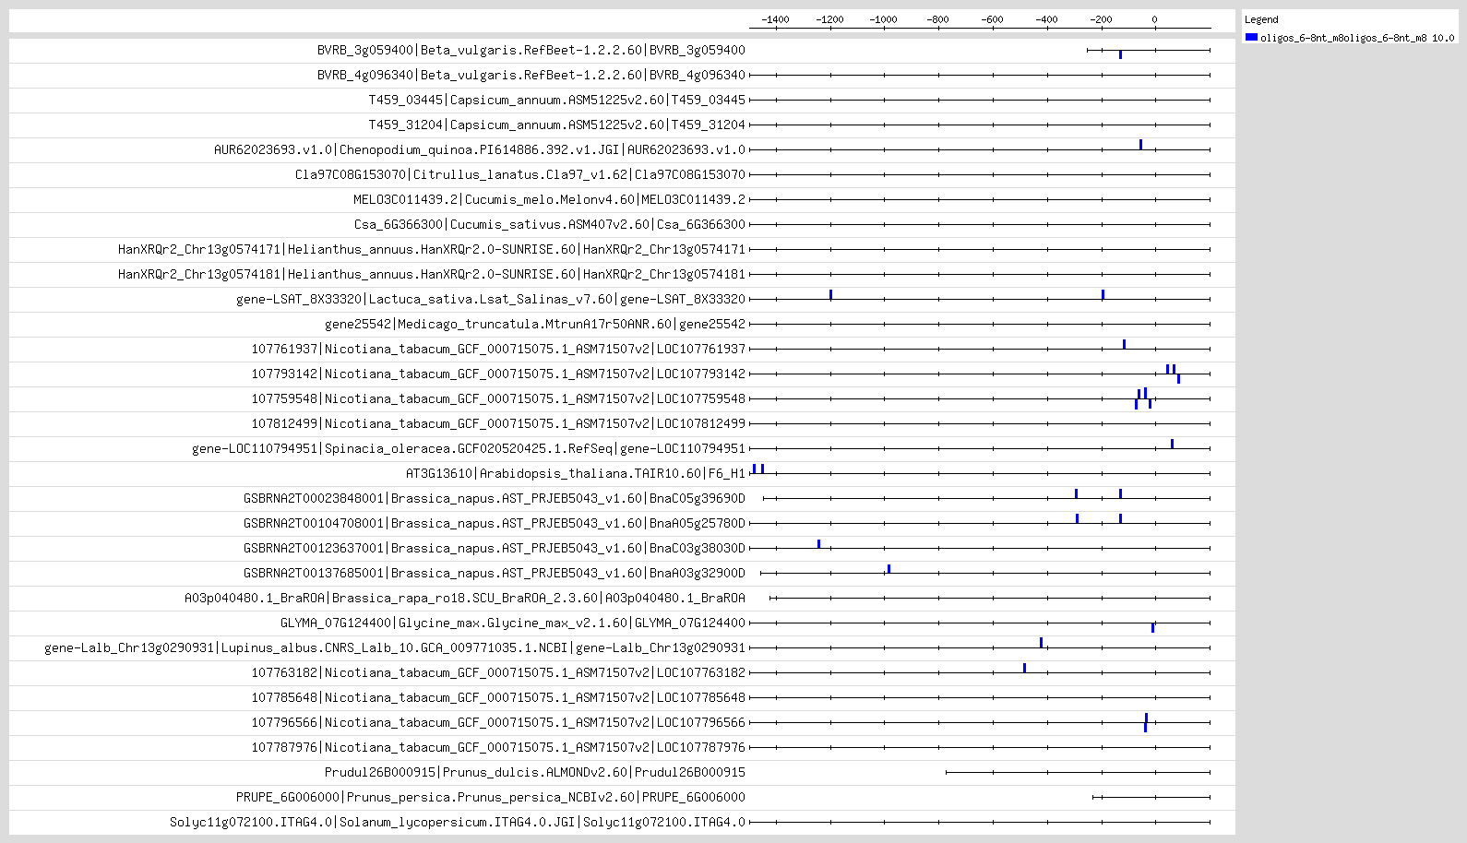Viewport: 1467px width, 843px height.
Task: Click the AT3G13610 Arabidopsis_thaliana label
Action: (x=576, y=473)
